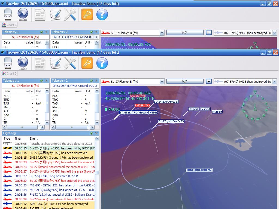Select the 08:05:27 EFNAF-172 has fired R-27ER row

49,176
